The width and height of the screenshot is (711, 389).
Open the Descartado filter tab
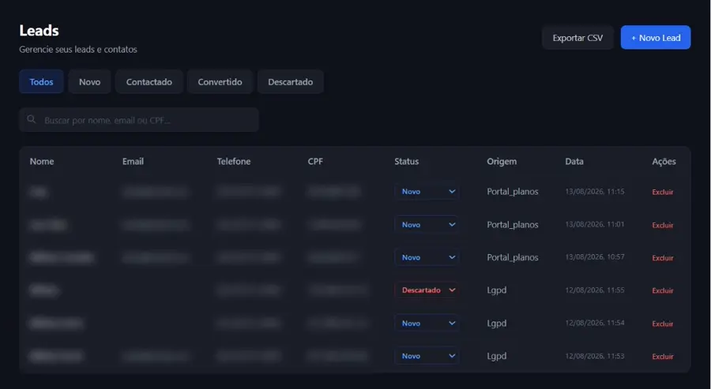pos(290,82)
